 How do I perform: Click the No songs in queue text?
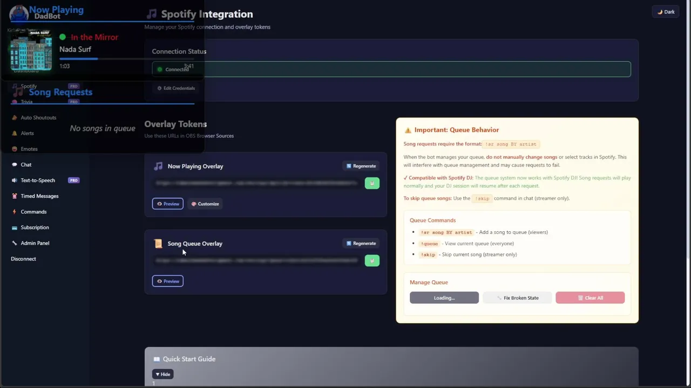tap(103, 128)
